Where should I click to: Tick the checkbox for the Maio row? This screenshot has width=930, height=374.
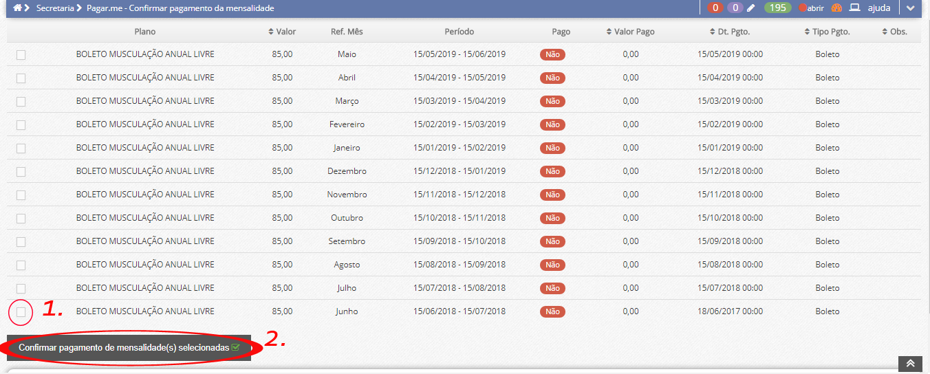pos(21,55)
